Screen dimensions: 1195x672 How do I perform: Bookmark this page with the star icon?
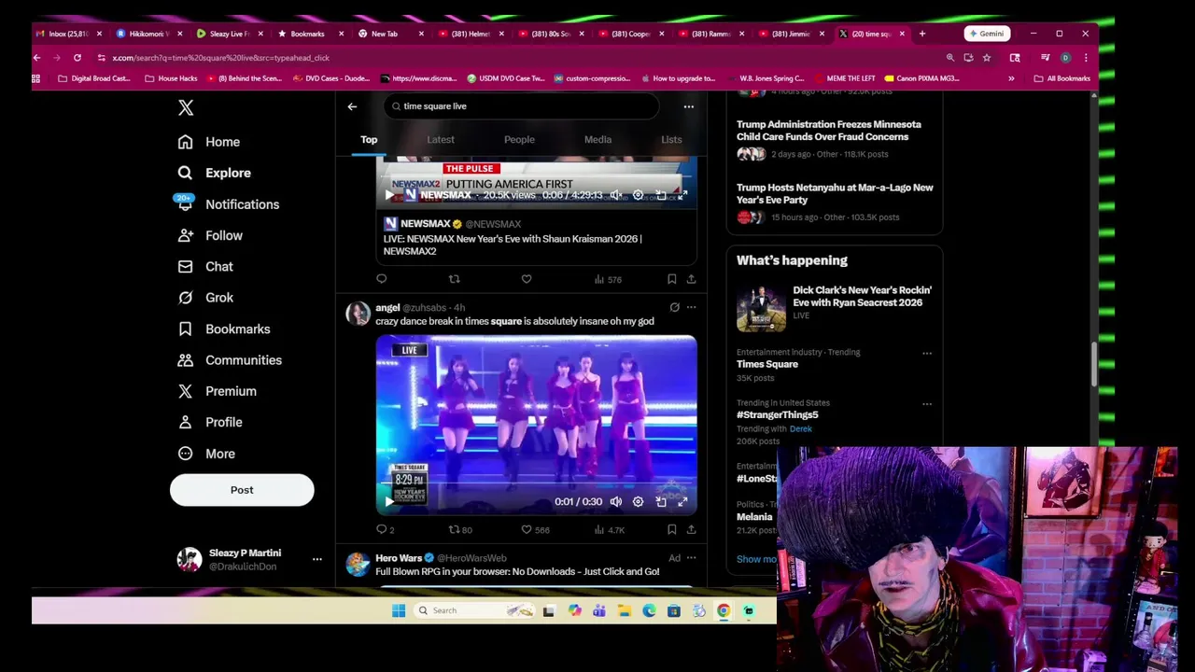(x=987, y=58)
